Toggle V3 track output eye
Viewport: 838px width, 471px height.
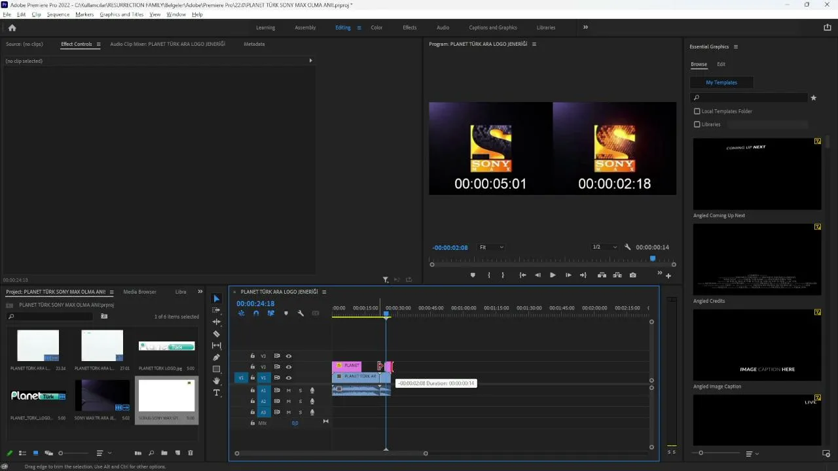[288, 356]
